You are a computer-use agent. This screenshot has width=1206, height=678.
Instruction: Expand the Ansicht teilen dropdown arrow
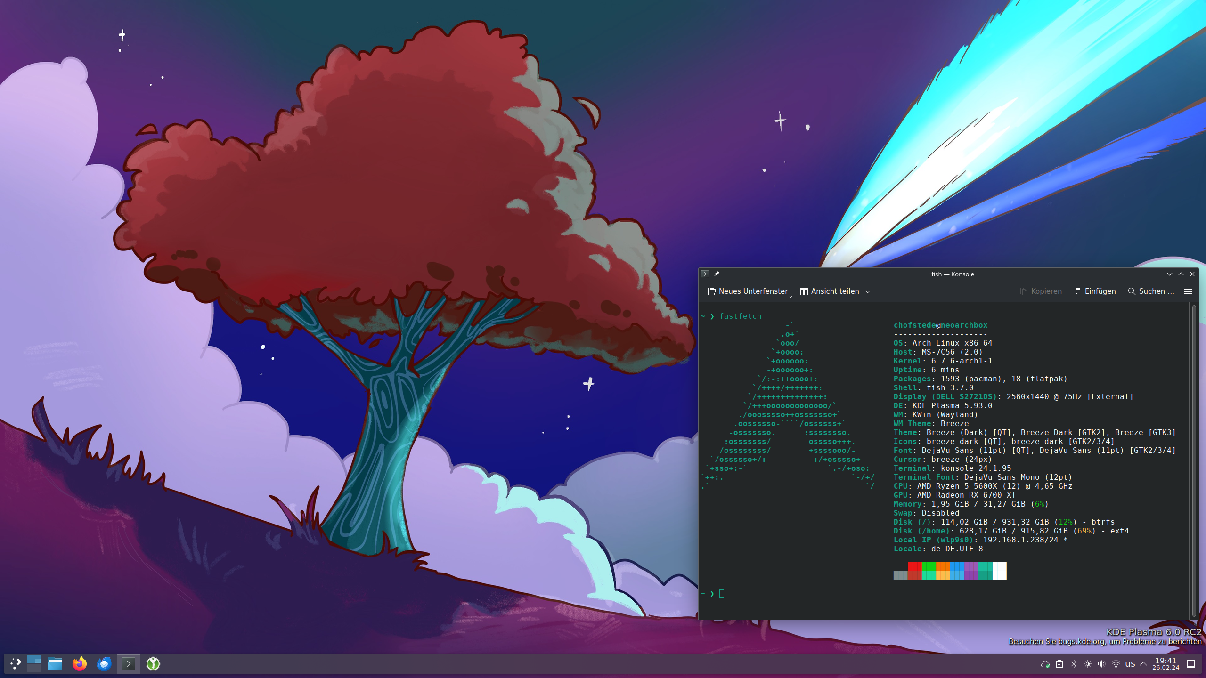pyautogui.click(x=868, y=291)
